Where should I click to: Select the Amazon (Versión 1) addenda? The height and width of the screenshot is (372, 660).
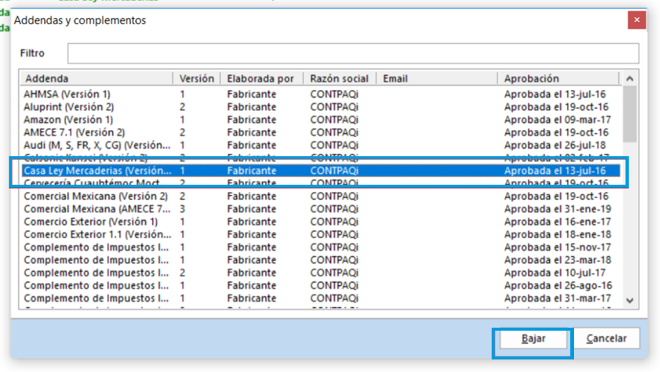pos(68,120)
